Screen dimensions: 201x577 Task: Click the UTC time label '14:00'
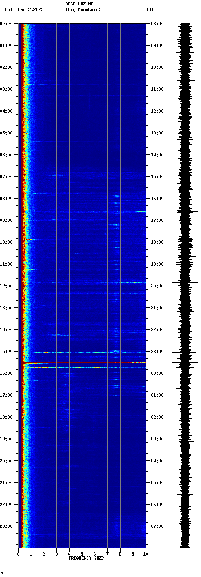(x=157, y=155)
